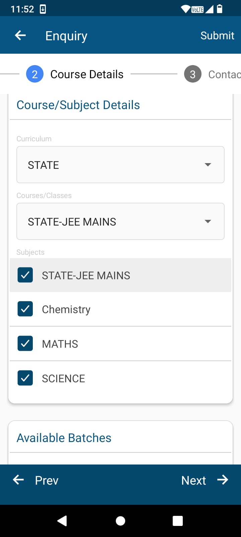Expand the Courses/Classes dropdown
Image resolution: width=241 pixels, height=537 pixels.
coord(120,222)
